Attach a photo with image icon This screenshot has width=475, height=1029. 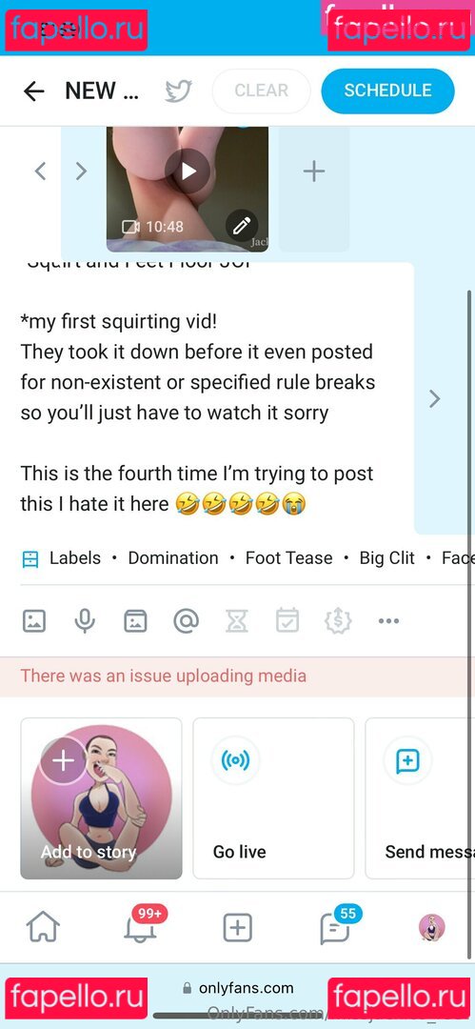click(34, 621)
